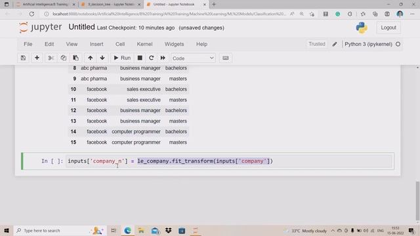
Task: Open Microsoft Edge from taskbar
Action: click(x=127, y=230)
